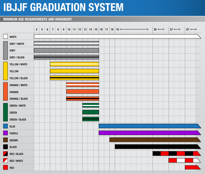Click the 'GREEN / BLACK' label
205x174 pixels.
click(18, 120)
